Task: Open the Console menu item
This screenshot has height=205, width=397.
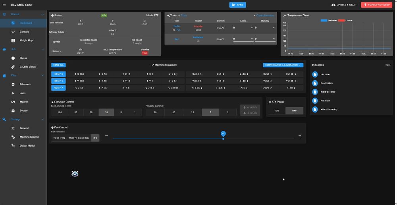Action: (x=23, y=32)
